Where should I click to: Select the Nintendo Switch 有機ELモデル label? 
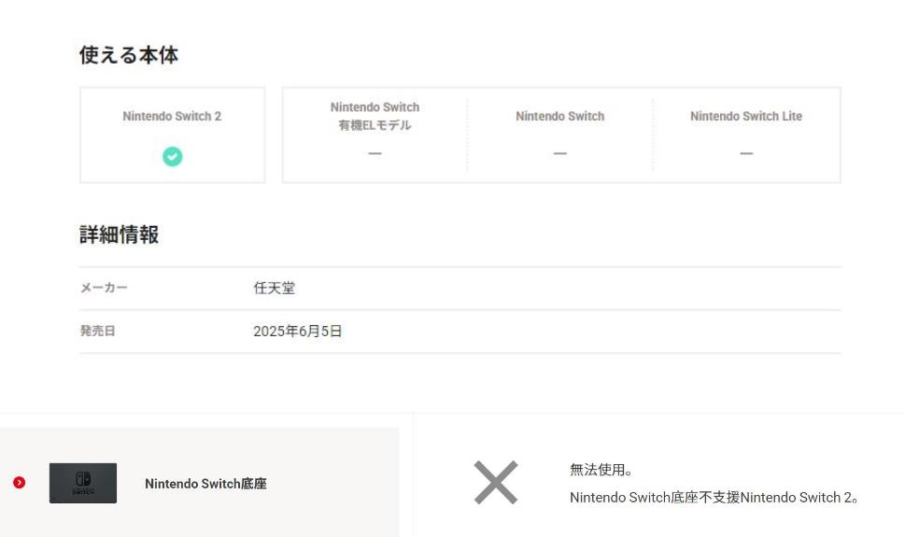(x=375, y=117)
